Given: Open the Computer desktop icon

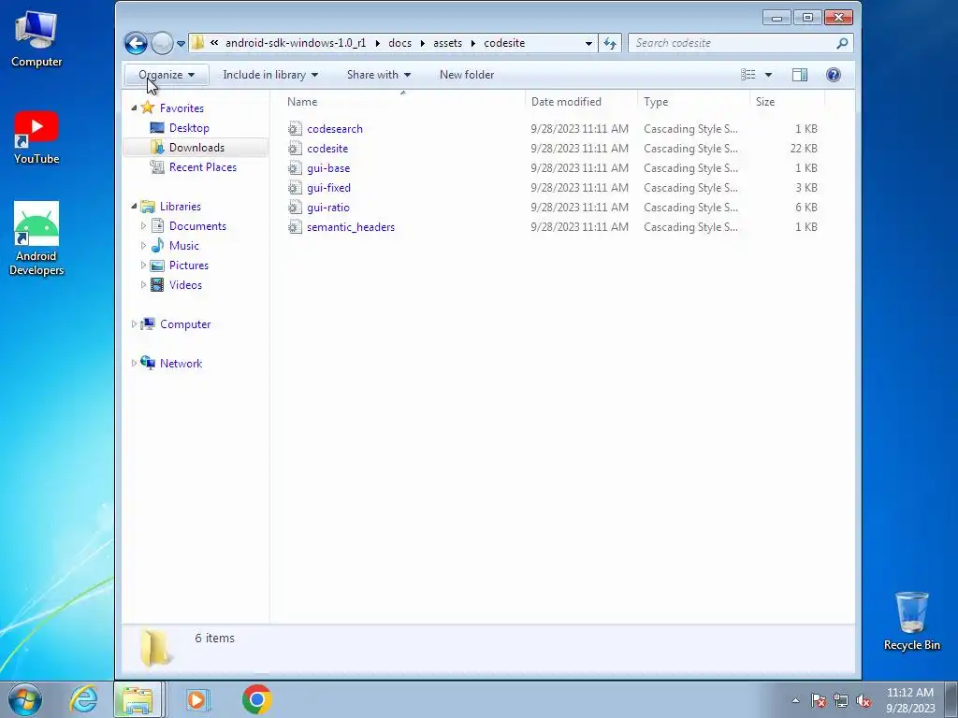Looking at the screenshot, I should point(36,39).
